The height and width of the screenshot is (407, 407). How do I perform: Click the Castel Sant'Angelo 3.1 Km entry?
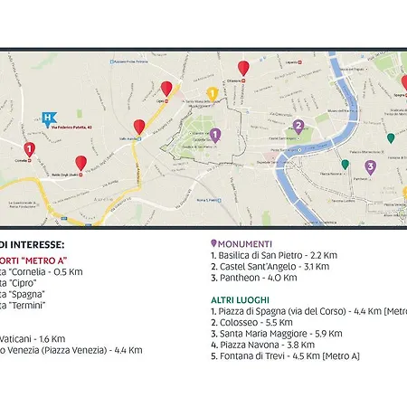coord(270,267)
